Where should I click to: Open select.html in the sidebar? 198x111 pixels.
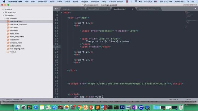coord(15,40)
